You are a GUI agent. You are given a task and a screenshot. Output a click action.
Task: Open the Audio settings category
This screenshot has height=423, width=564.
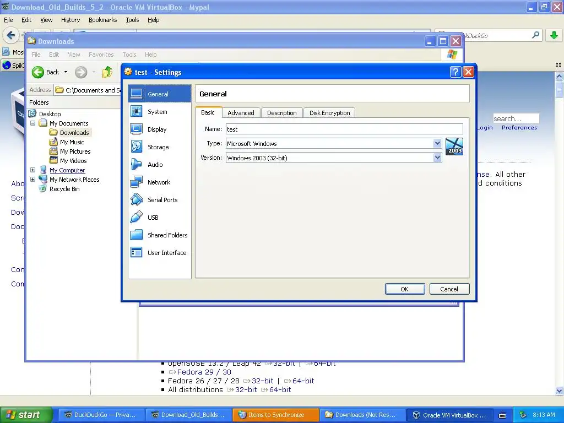coord(159,165)
